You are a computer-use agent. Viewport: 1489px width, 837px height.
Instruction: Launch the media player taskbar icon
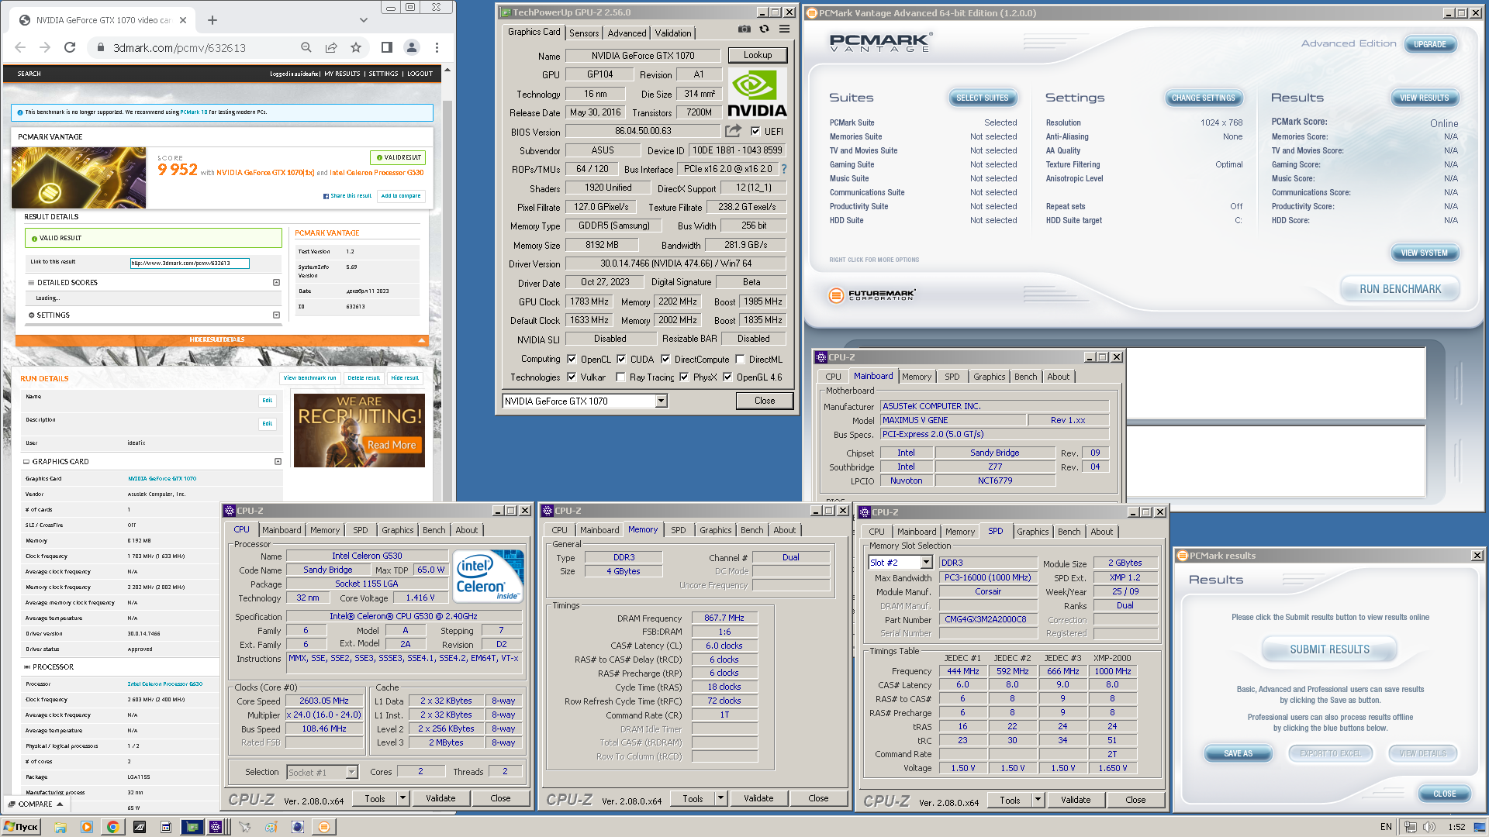86,827
